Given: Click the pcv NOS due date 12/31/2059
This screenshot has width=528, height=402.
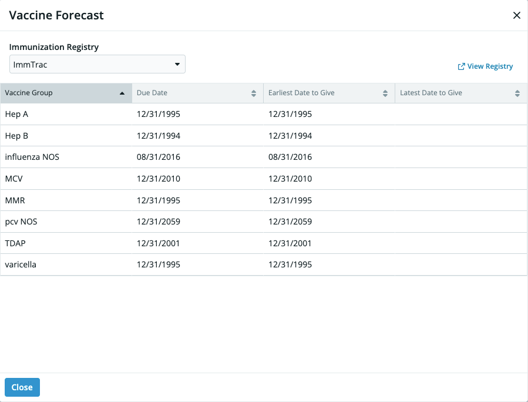Looking at the screenshot, I should pyautogui.click(x=159, y=222).
